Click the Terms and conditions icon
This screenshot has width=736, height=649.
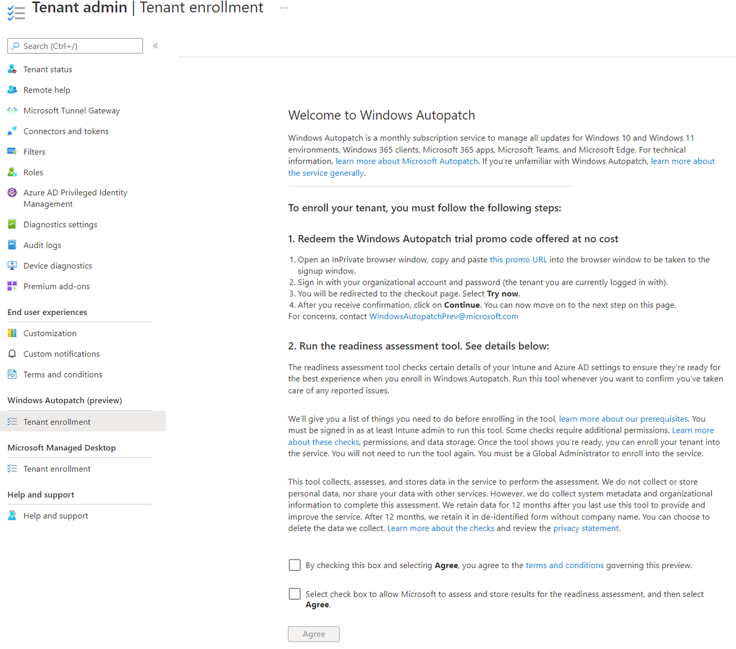[x=12, y=374]
